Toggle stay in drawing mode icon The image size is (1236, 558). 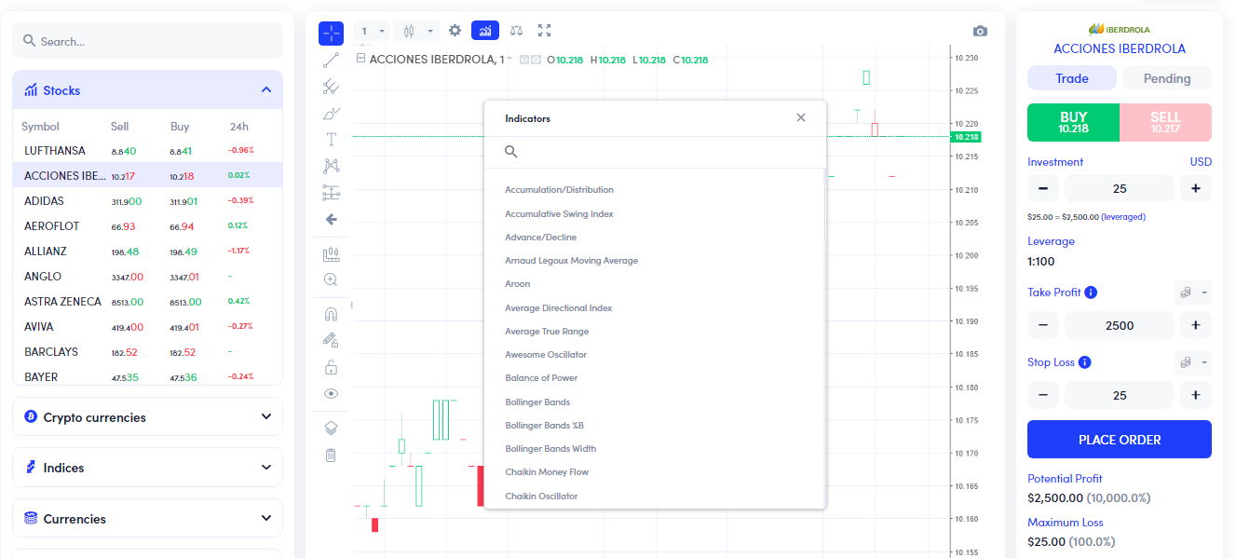pos(331,340)
